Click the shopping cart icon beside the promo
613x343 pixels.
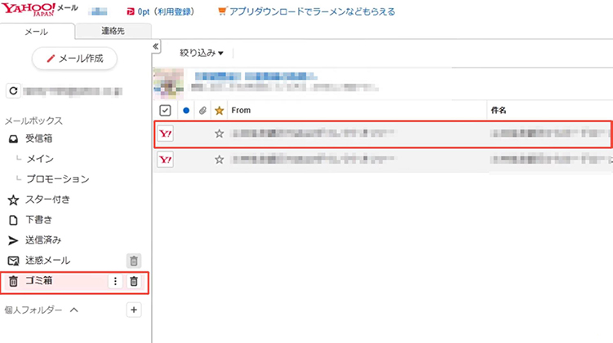222,11
